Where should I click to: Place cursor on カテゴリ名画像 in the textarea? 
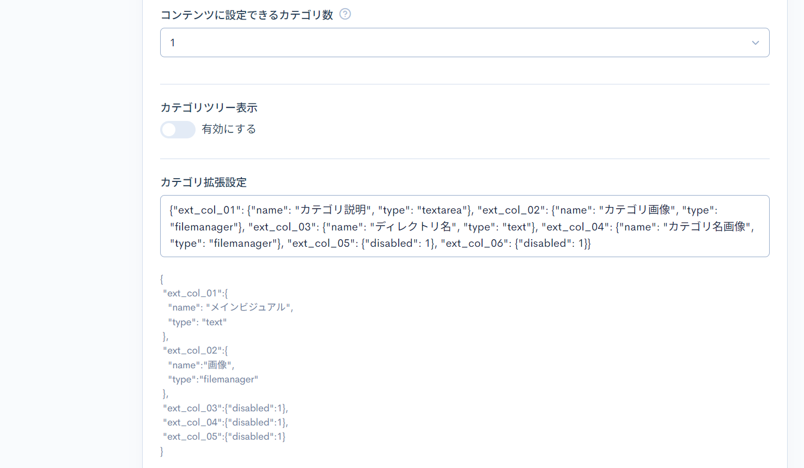[706, 227]
